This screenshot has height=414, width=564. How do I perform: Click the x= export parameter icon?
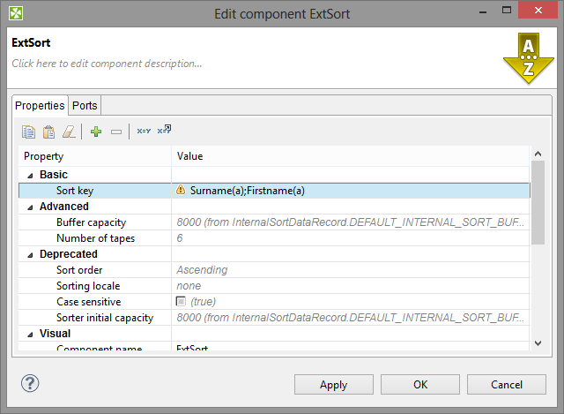(164, 131)
